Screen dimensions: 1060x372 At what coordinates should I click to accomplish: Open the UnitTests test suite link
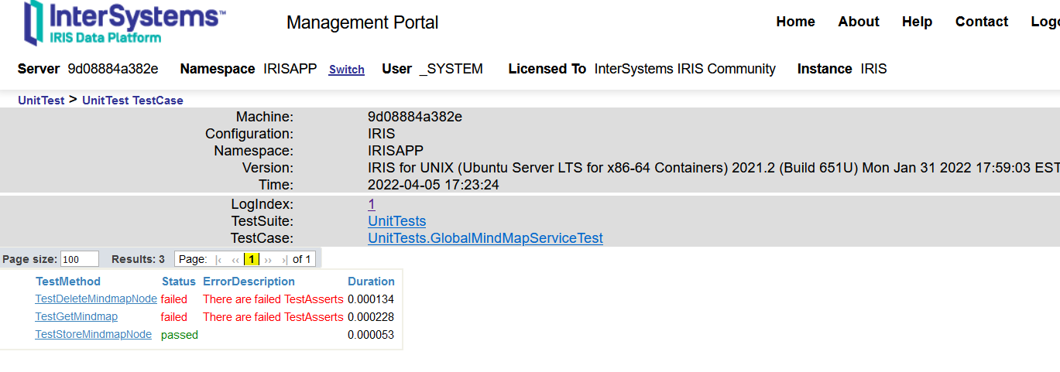396,221
